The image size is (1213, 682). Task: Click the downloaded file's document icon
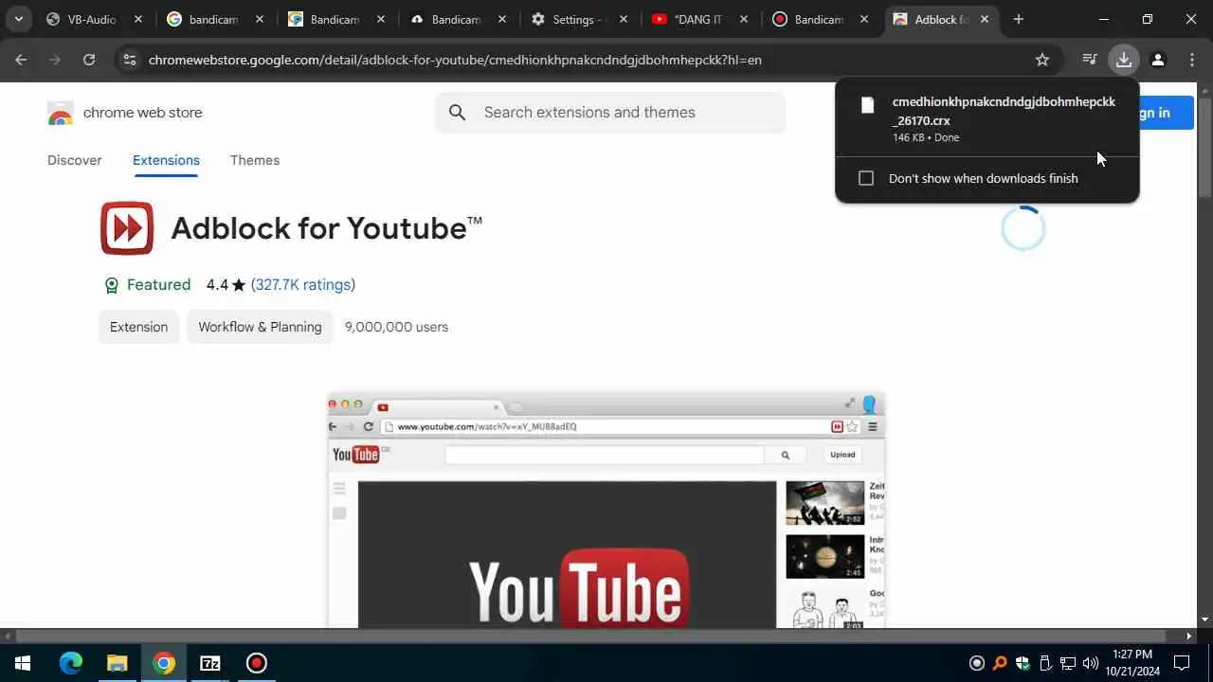point(867,106)
